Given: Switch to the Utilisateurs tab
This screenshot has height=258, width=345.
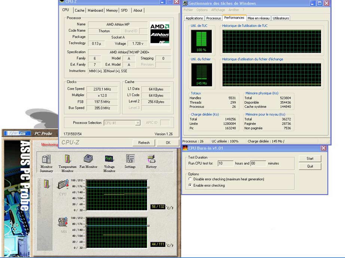Looking at the screenshot, I should 281,18.
